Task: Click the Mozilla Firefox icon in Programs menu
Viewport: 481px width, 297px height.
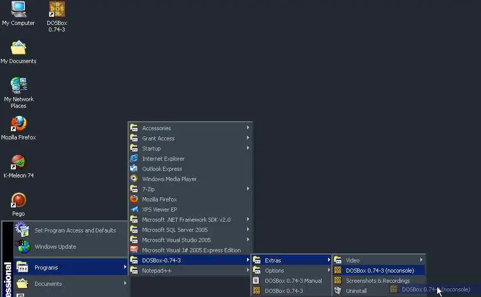Action: (x=134, y=199)
